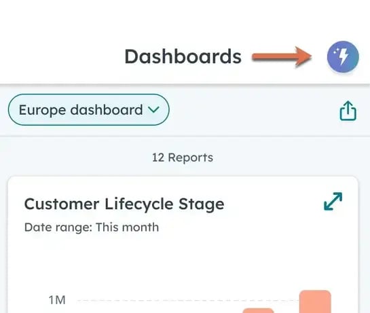Click the Date range: This month text
The width and height of the screenshot is (370, 313).
(92, 227)
